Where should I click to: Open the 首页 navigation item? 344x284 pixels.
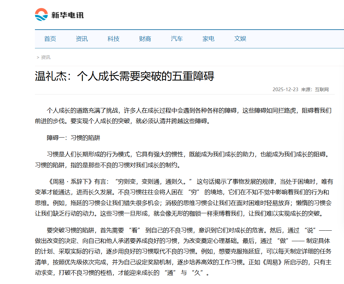click(x=49, y=39)
